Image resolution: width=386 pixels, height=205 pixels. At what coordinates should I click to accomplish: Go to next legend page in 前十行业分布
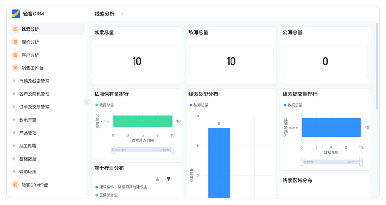click(x=168, y=179)
